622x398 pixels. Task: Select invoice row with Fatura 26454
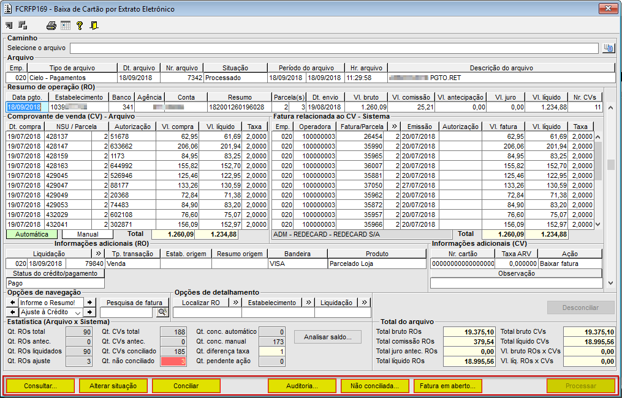coord(433,136)
